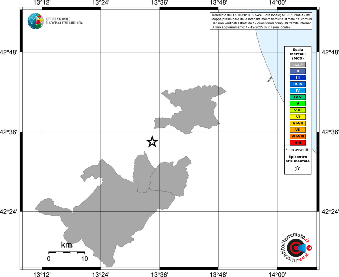Click the left 42°24' latitude label
The image size is (339, 277).
(9, 212)
